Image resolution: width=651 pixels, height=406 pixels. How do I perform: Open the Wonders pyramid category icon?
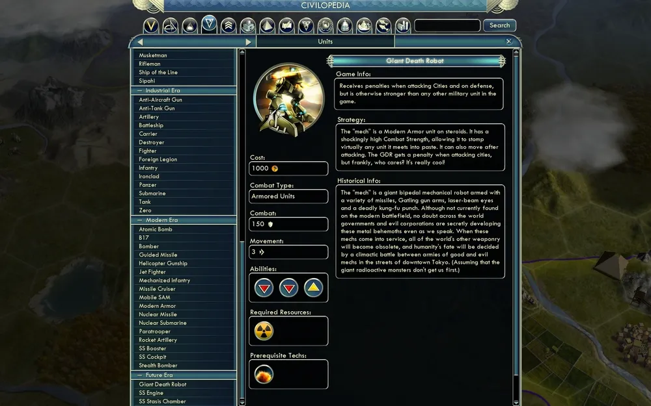(267, 26)
